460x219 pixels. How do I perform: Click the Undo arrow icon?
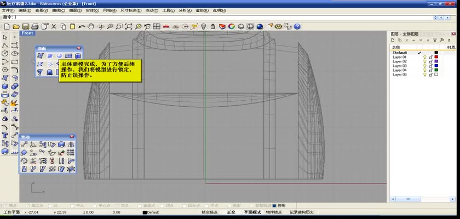click(82, 26)
